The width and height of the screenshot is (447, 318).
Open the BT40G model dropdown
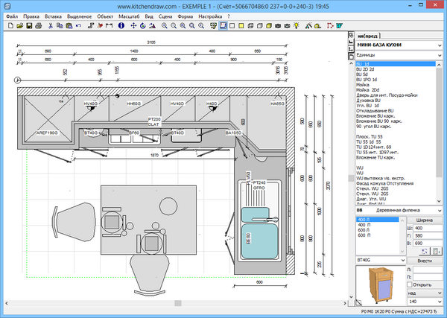(402, 260)
